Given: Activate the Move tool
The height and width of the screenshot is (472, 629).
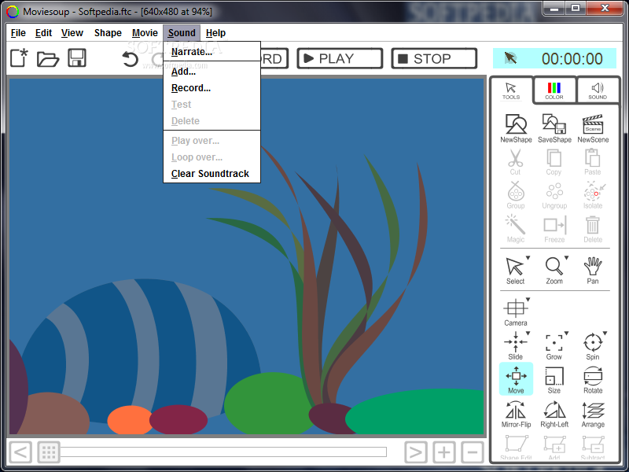Looking at the screenshot, I should (x=516, y=379).
